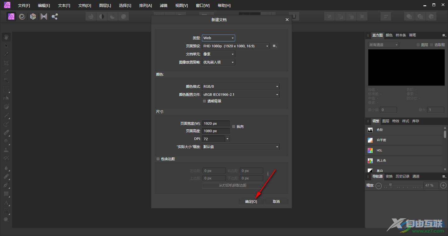Toggle the 纵向 portrait checkbox
448x236 pixels.
234,127
